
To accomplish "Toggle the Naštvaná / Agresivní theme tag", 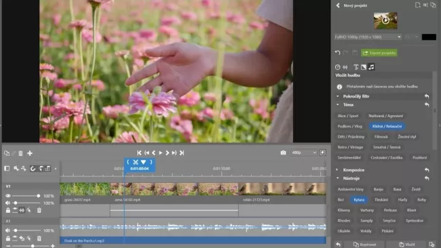I will point(385,116).
